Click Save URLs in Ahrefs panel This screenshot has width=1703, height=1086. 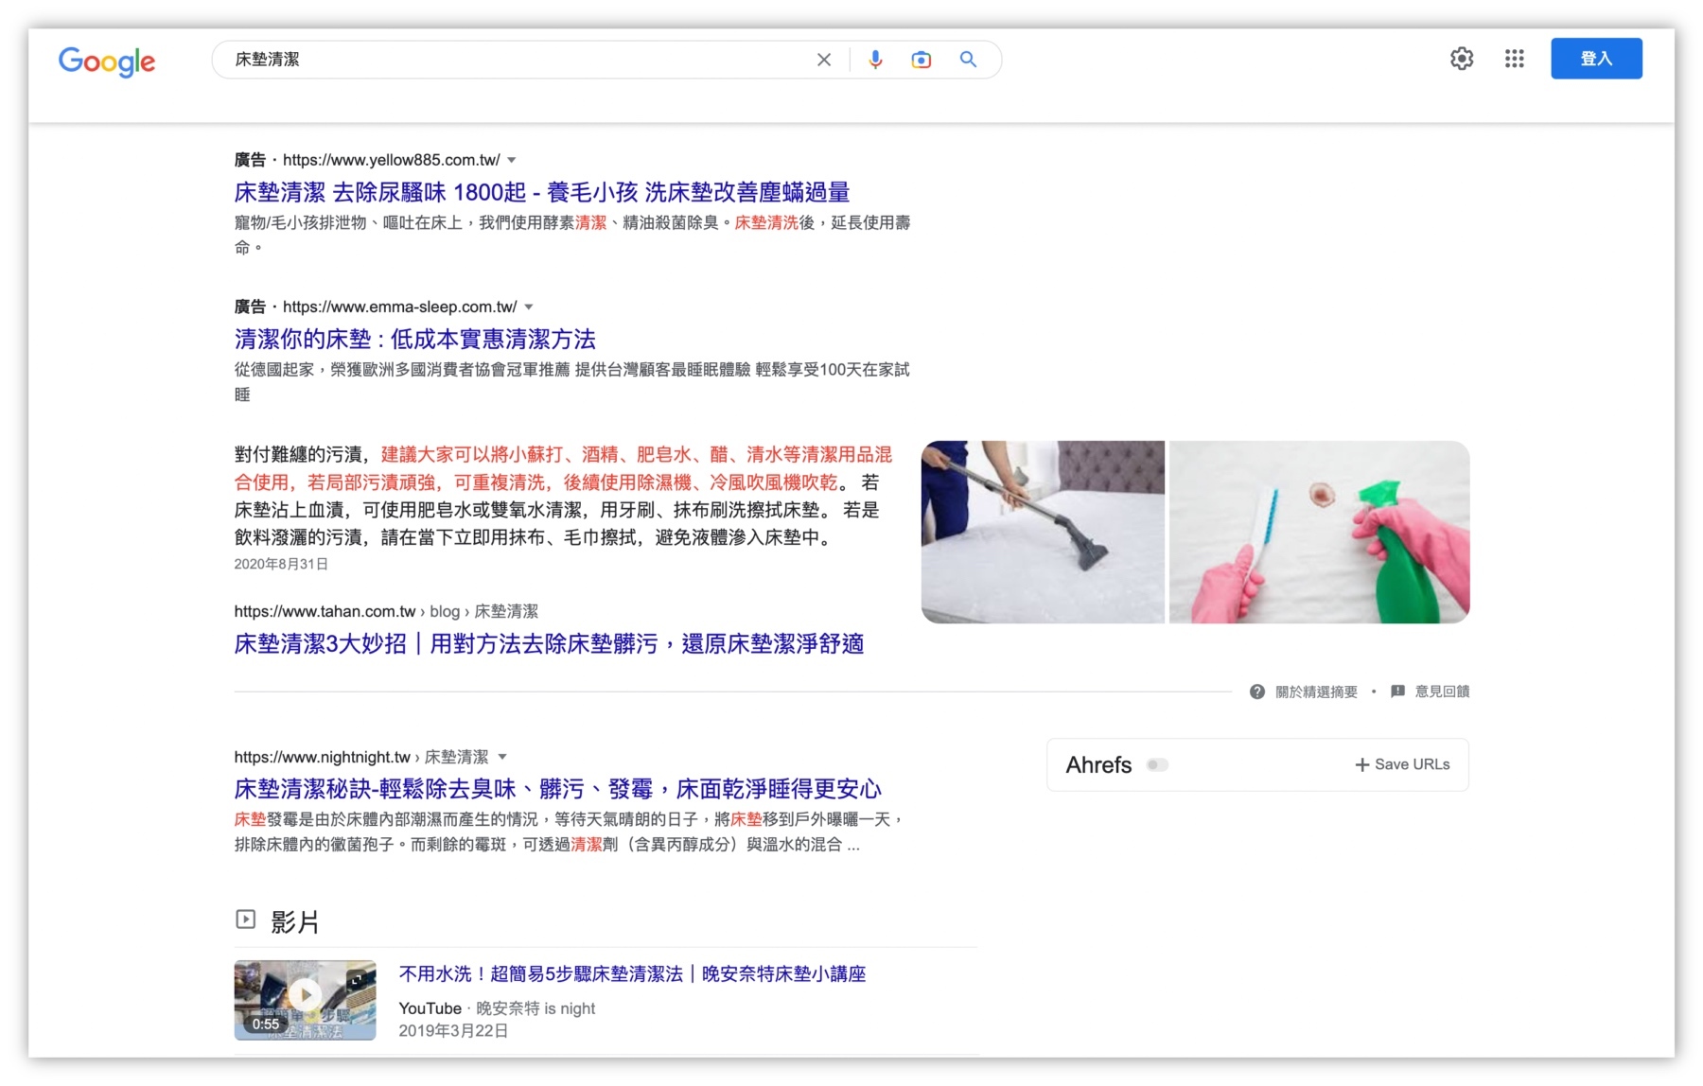click(1403, 764)
